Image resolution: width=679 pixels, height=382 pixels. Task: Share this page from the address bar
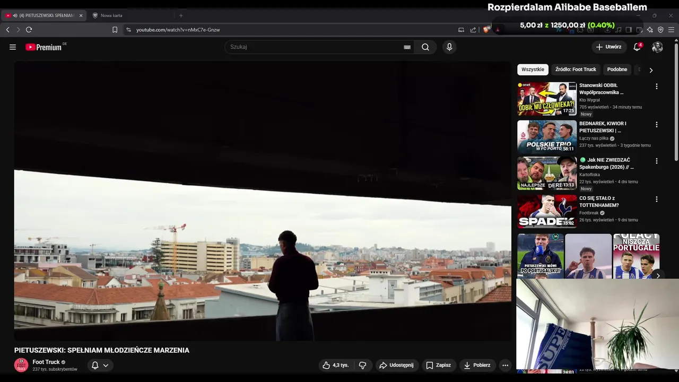pyautogui.click(x=473, y=30)
